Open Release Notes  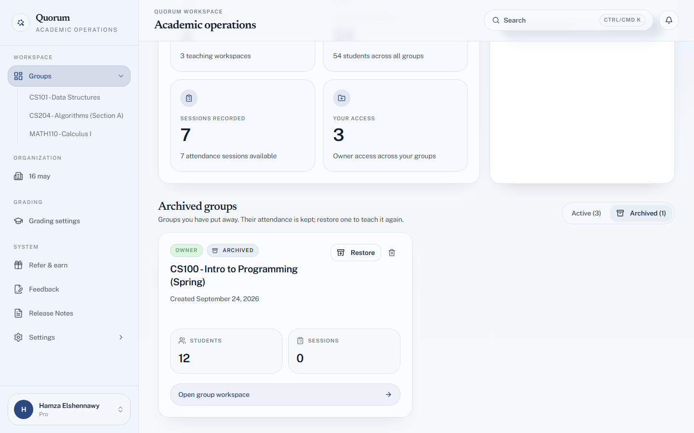[69, 313]
